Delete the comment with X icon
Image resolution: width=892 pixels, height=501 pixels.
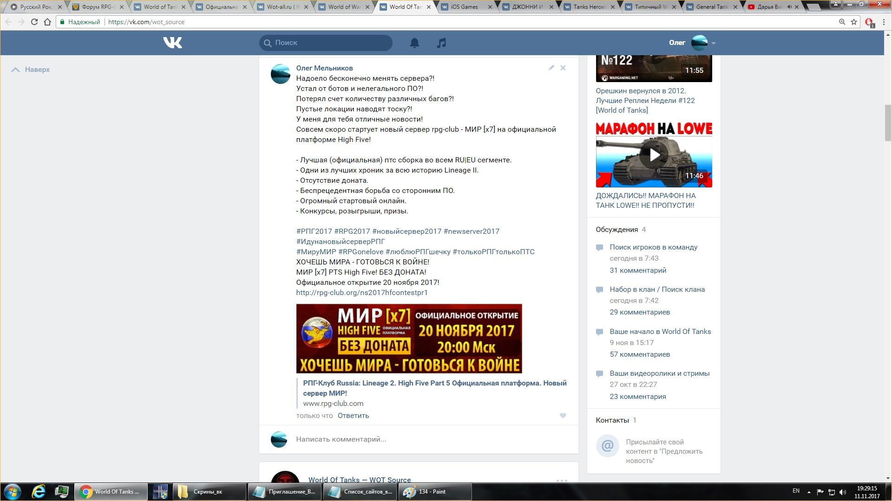563,68
